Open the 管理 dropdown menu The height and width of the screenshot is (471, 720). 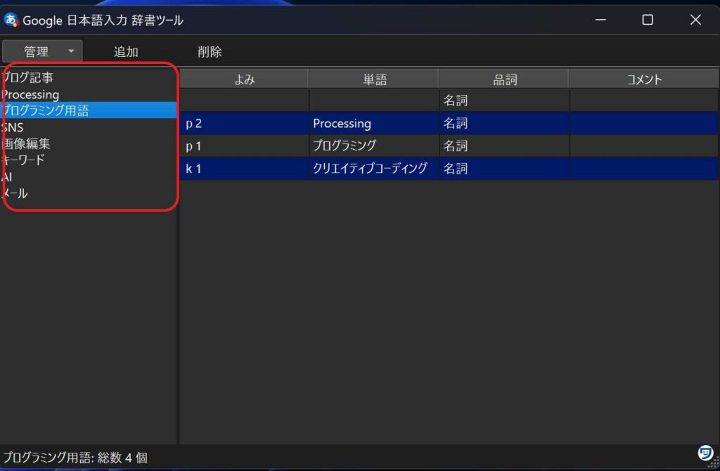[42, 51]
